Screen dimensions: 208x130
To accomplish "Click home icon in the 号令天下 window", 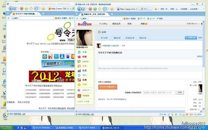I will point(31,9).
